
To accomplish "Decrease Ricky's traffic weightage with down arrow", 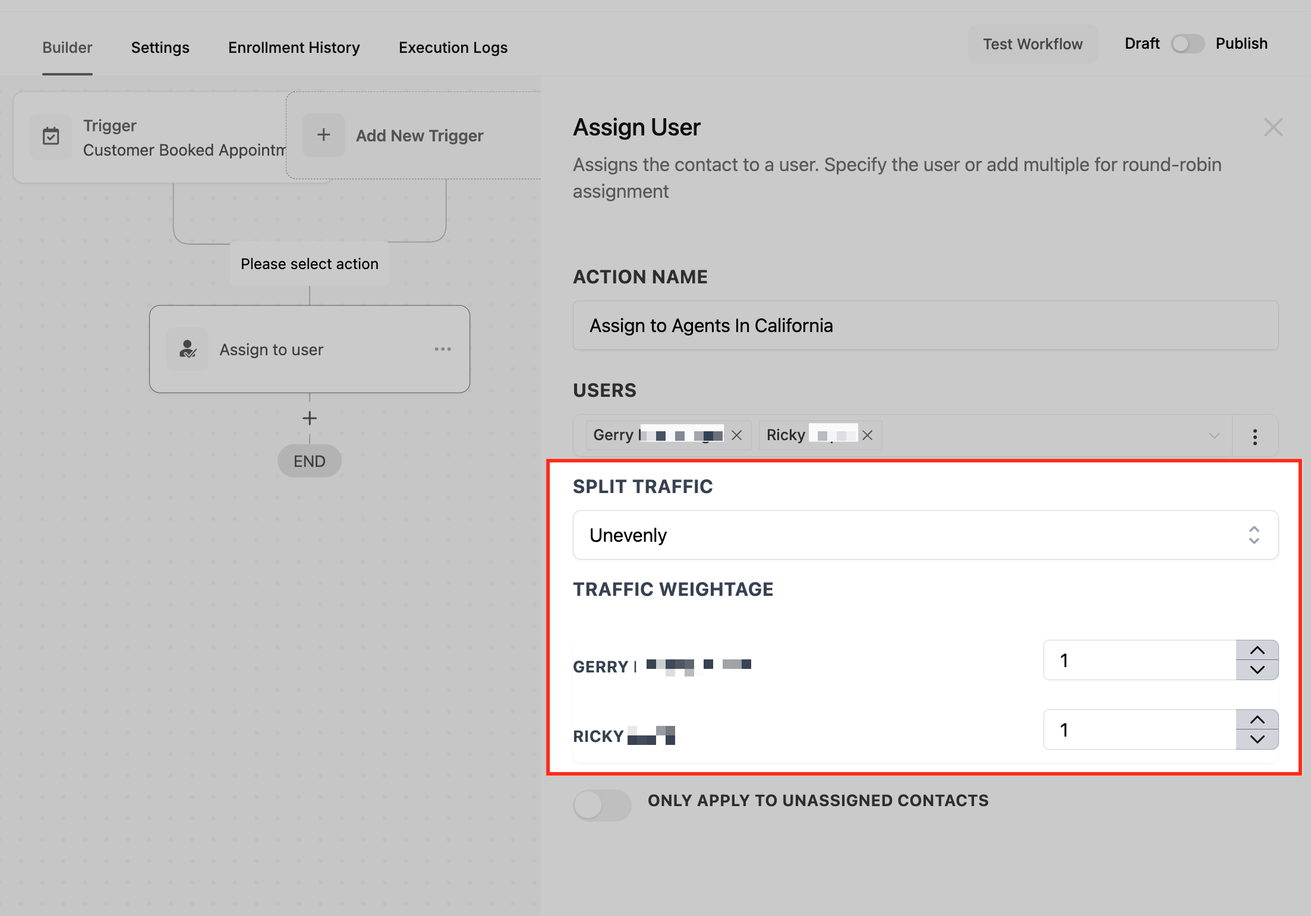I will (1257, 740).
